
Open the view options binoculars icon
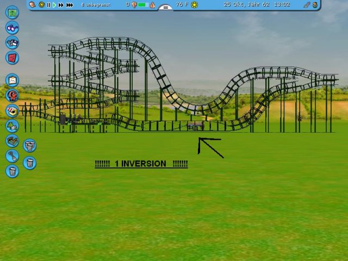12,28
